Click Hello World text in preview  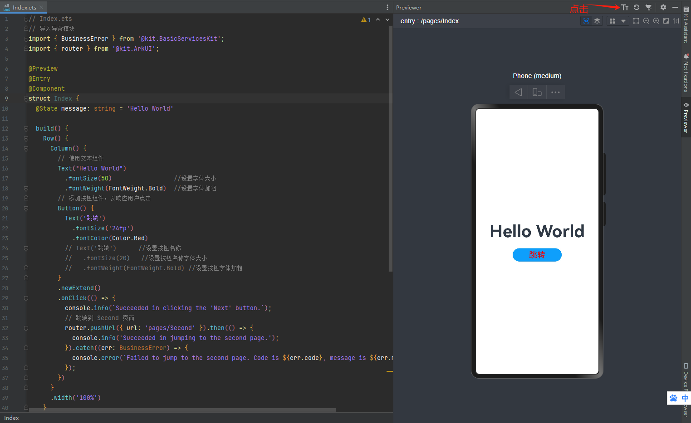click(x=537, y=231)
